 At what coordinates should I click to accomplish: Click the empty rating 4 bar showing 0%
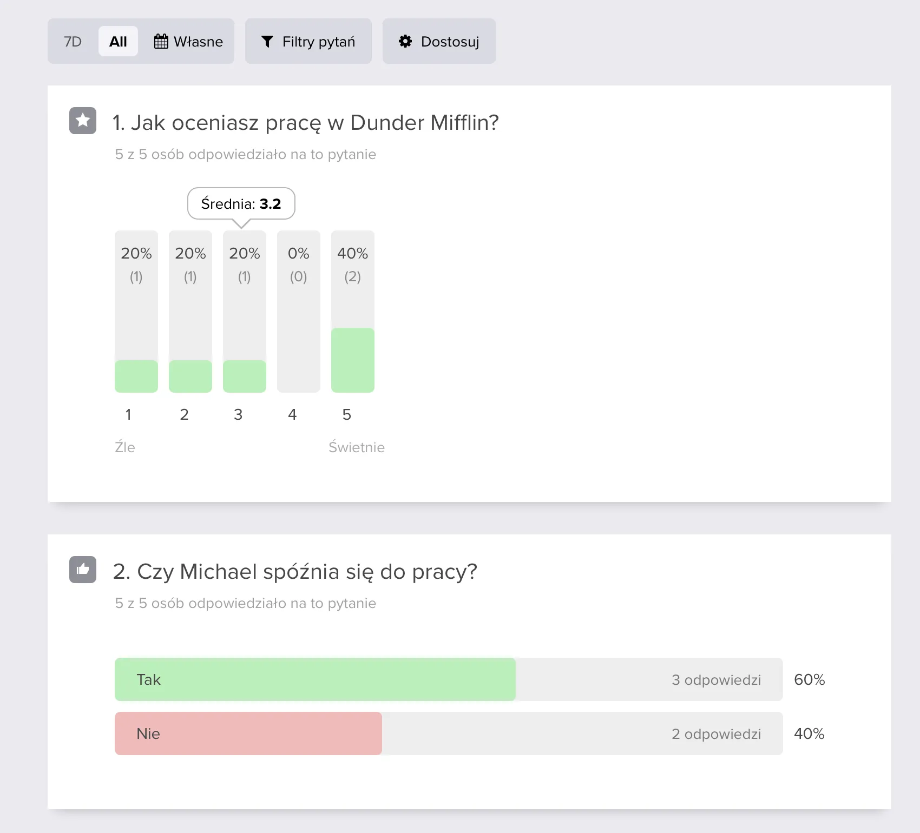(x=299, y=312)
